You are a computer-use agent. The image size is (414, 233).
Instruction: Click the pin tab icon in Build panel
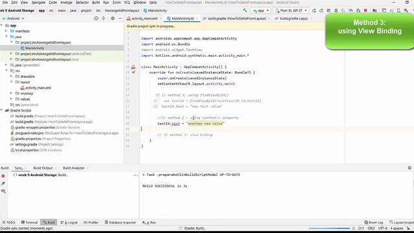coord(3,183)
